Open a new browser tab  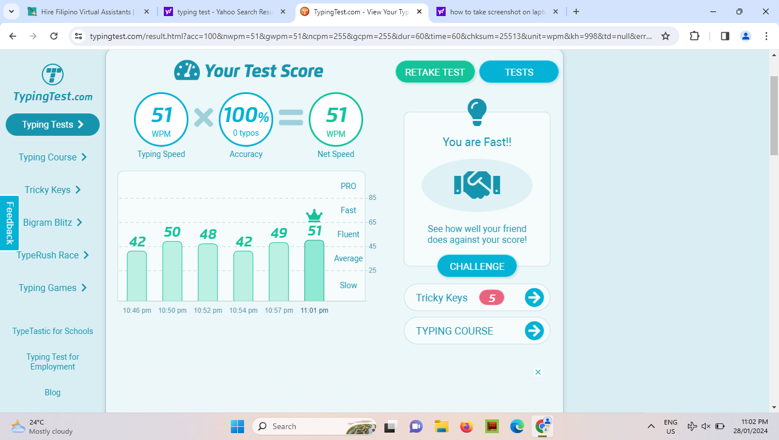(576, 11)
